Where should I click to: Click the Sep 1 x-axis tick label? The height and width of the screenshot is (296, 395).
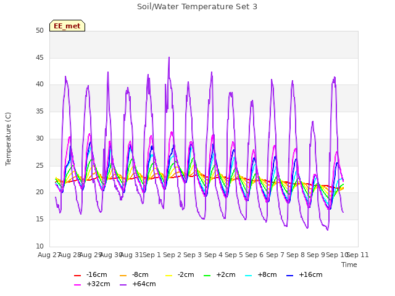point(152,255)
